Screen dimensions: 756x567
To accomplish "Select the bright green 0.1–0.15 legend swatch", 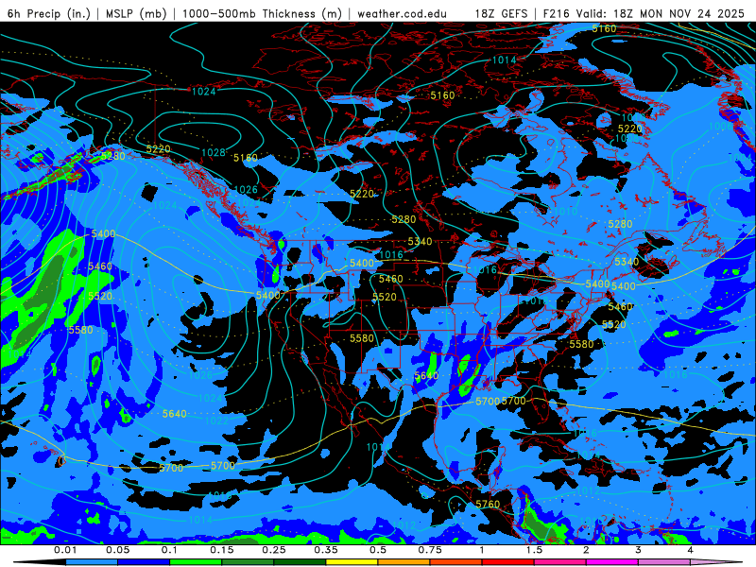I will pos(196,562).
